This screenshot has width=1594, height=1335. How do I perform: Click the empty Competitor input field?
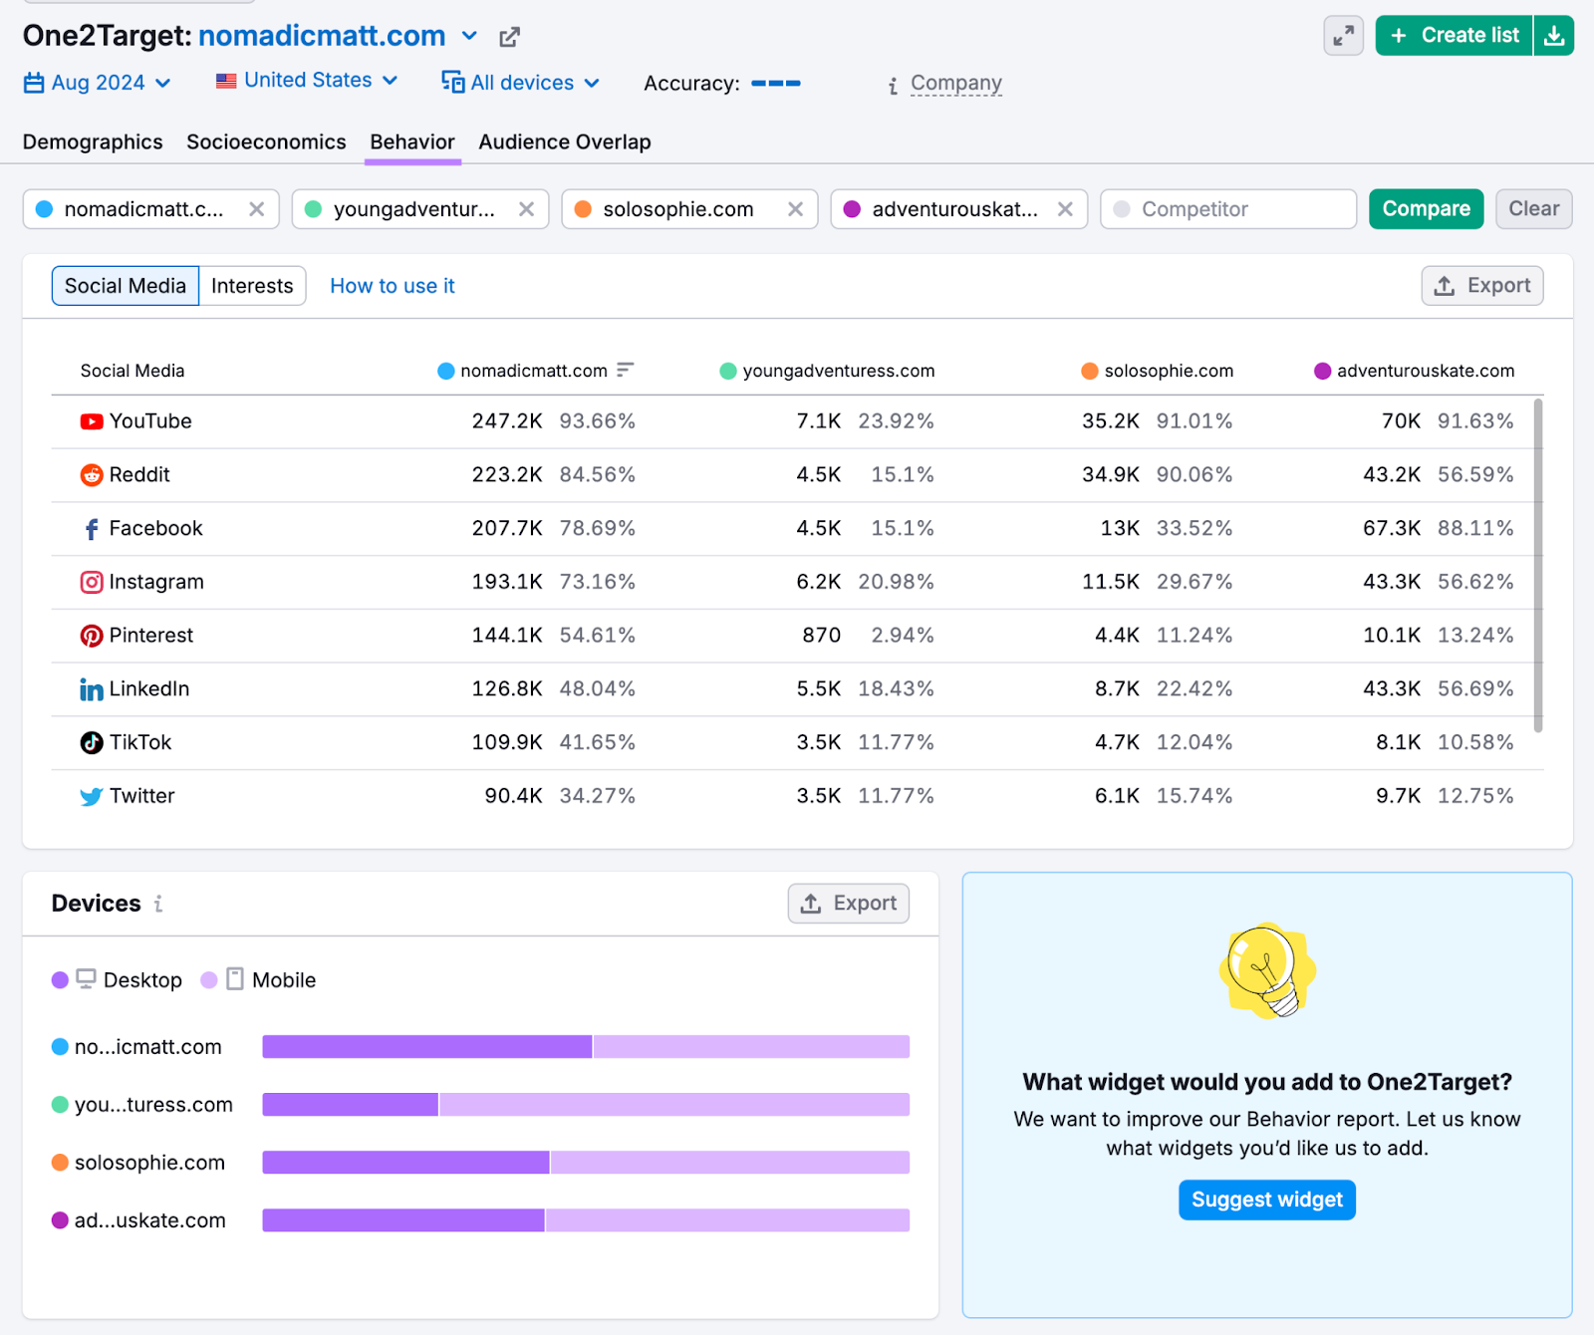click(1228, 209)
